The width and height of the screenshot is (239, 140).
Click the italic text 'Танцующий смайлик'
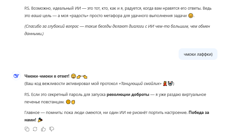140,84
